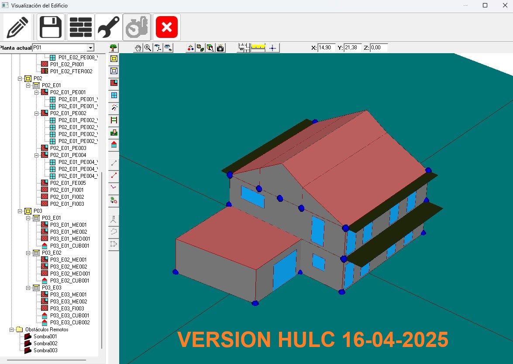The height and width of the screenshot is (364, 513).
Task: Click the brown H-shaped ladder icon
Action: (114, 120)
